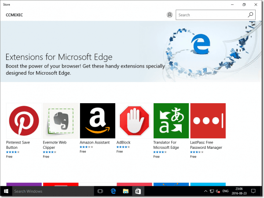Click the Store icon in the taskbar
264x198 pixels.
point(138,191)
